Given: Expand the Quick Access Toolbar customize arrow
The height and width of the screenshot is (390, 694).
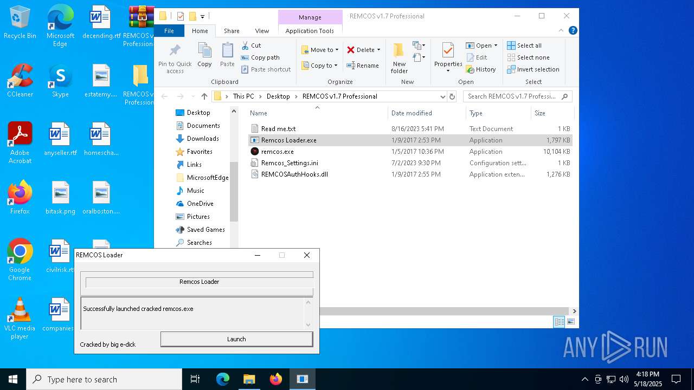Looking at the screenshot, I should click(x=202, y=16).
